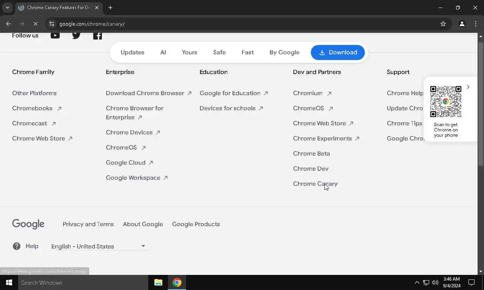Screen dimensions: 484x290
Task: Open the Chromebooks link
Action: tap(37, 108)
